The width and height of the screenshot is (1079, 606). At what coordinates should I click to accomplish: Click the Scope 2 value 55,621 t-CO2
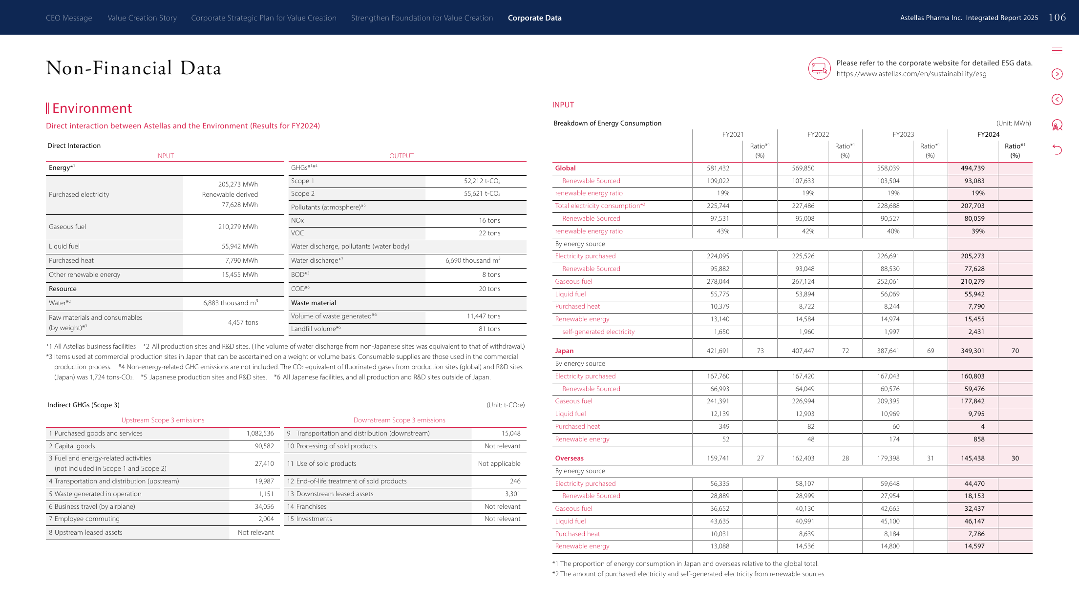(x=482, y=193)
